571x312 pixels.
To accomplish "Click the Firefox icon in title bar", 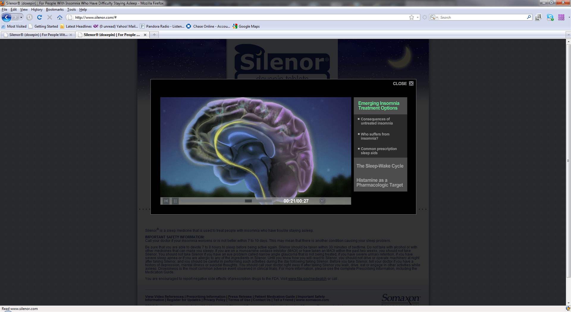I will point(3,3).
